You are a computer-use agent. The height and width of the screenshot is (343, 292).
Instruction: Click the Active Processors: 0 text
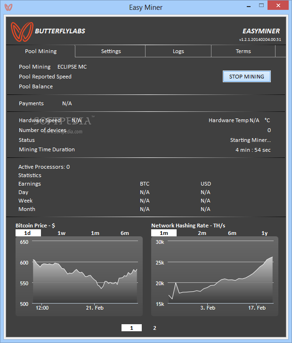pos(44,167)
